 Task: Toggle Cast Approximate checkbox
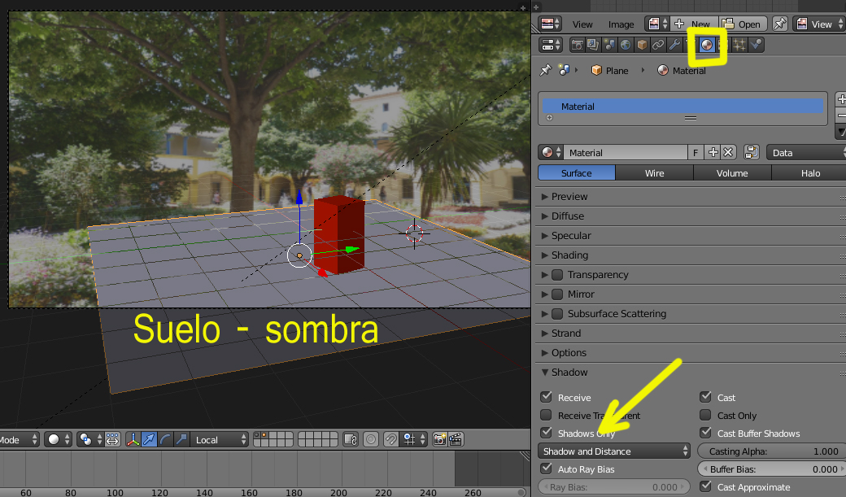(x=705, y=486)
